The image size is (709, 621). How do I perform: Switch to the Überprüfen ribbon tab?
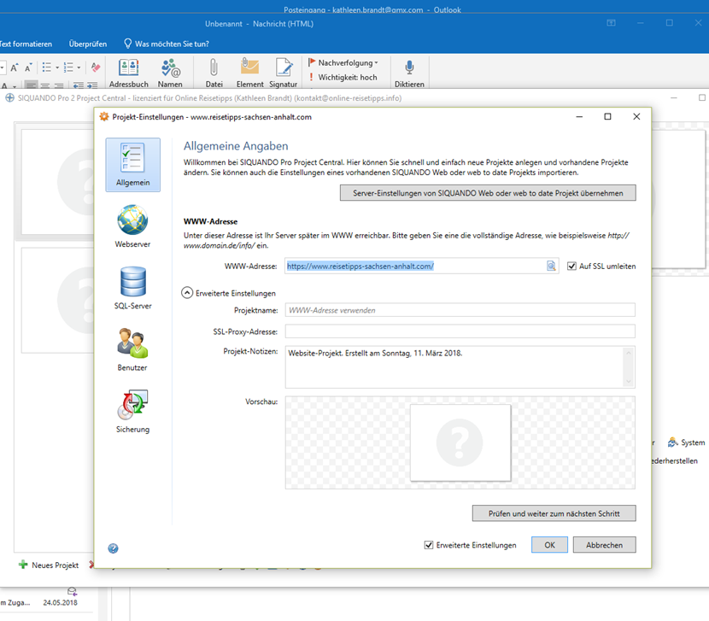click(88, 44)
